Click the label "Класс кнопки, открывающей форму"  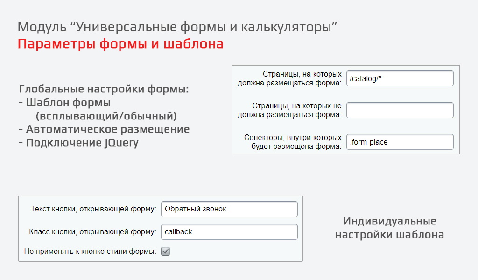coord(93,231)
